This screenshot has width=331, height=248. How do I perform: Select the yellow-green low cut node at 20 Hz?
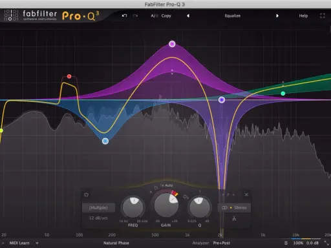point(1,130)
